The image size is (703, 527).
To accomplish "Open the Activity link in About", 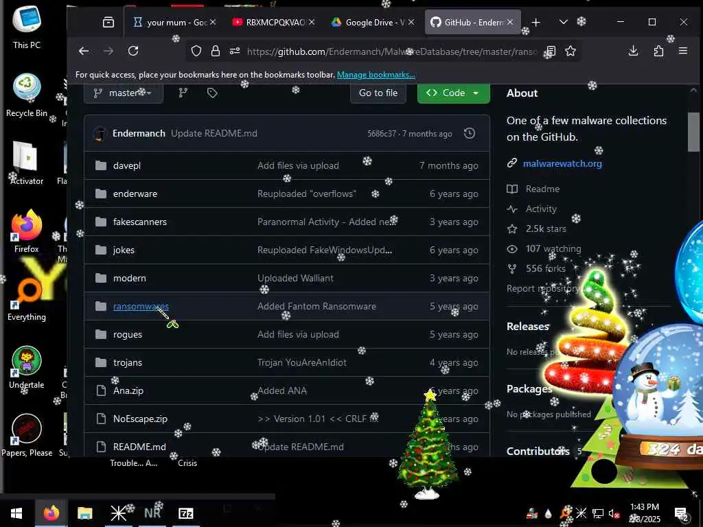I will (541, 209).
